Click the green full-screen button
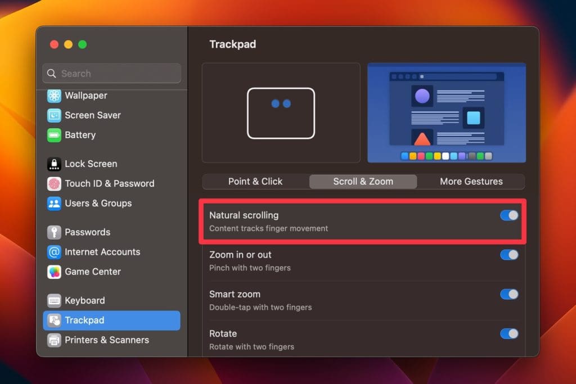Viewport: 576px width, 384px height. pos(82,44)
